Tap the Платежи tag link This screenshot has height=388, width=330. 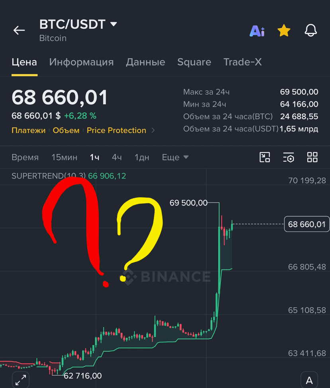coord(28,130)
